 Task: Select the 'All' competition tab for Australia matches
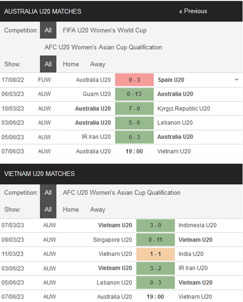48,30
